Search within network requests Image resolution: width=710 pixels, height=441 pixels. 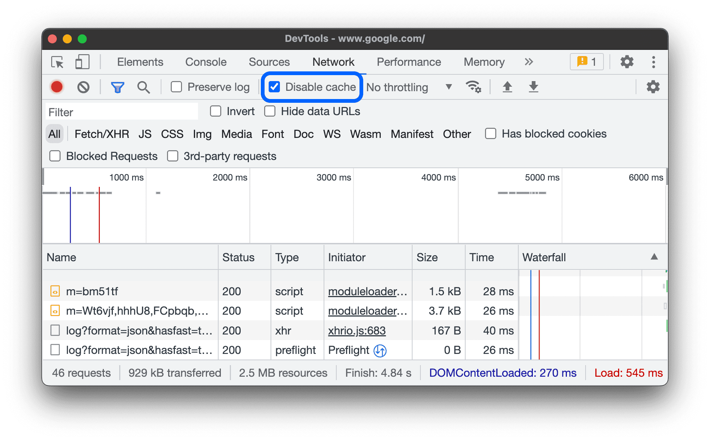click(143, 87)
